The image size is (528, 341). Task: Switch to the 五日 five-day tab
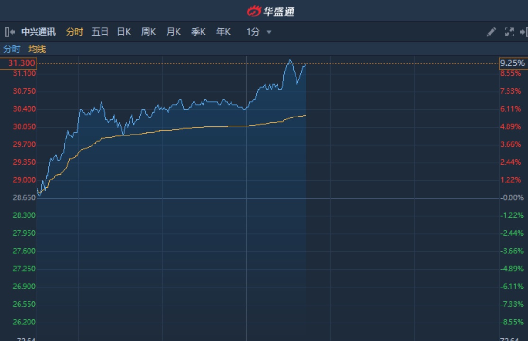click(100, 32)
